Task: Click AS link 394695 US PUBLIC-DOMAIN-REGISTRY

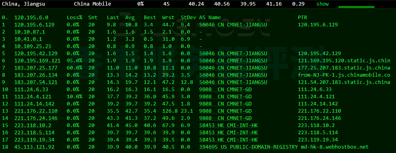Action: [249, 147]
